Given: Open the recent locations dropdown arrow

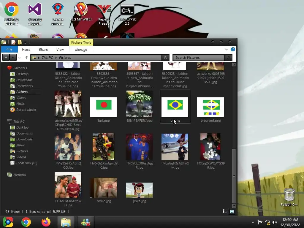Looking at the screenshot, I should [20, 58].
